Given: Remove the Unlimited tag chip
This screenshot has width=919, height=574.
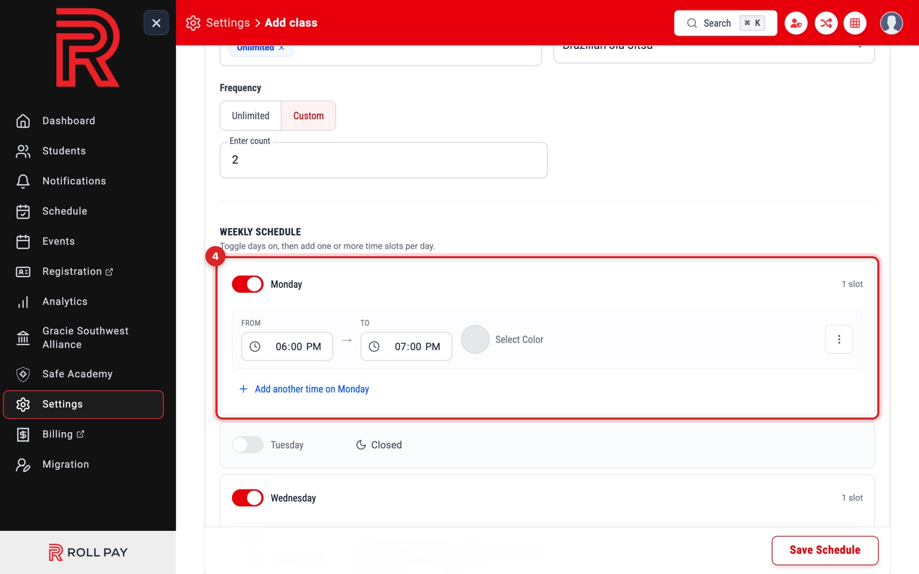Looking at the screenshot, I should click(281, 48).
